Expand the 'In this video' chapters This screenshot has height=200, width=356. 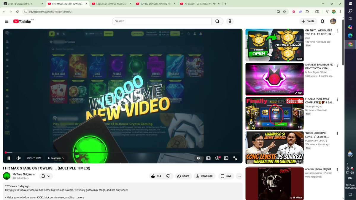click(x=56, y=158)
